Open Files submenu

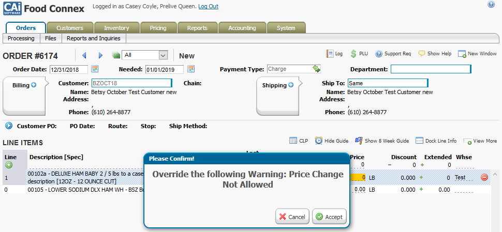coord(51,38)
